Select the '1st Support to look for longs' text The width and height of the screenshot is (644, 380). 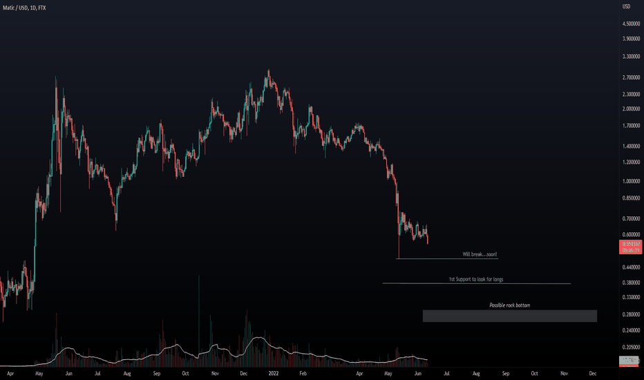tap(475, 279)
